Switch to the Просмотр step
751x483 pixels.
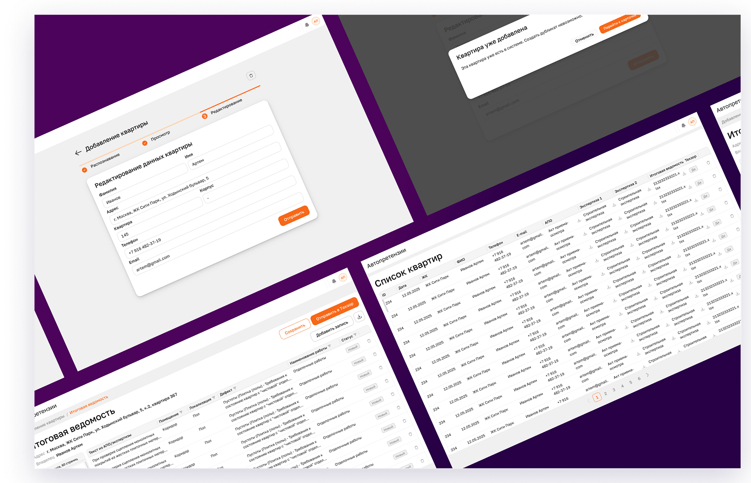[160, 136]
